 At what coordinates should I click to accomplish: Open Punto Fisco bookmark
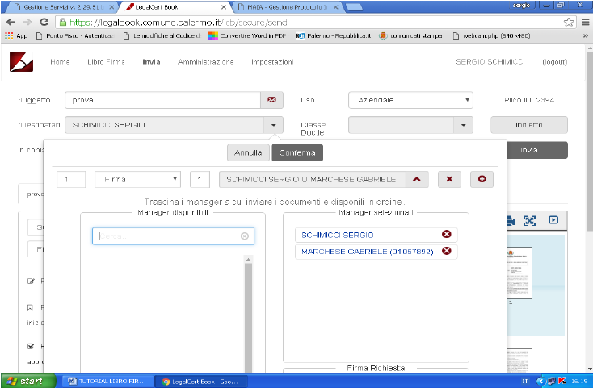point(74,35)
